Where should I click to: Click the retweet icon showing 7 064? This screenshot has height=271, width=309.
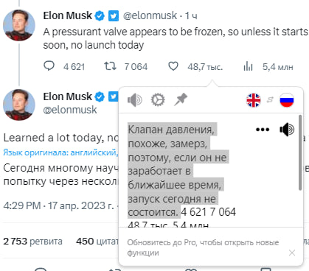point(110,66)
